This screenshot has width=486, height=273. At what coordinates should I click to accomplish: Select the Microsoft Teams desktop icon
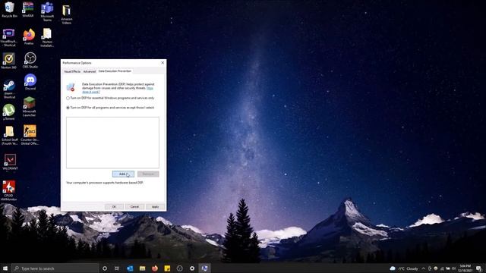pyautogui.click(x=47, y=11)
